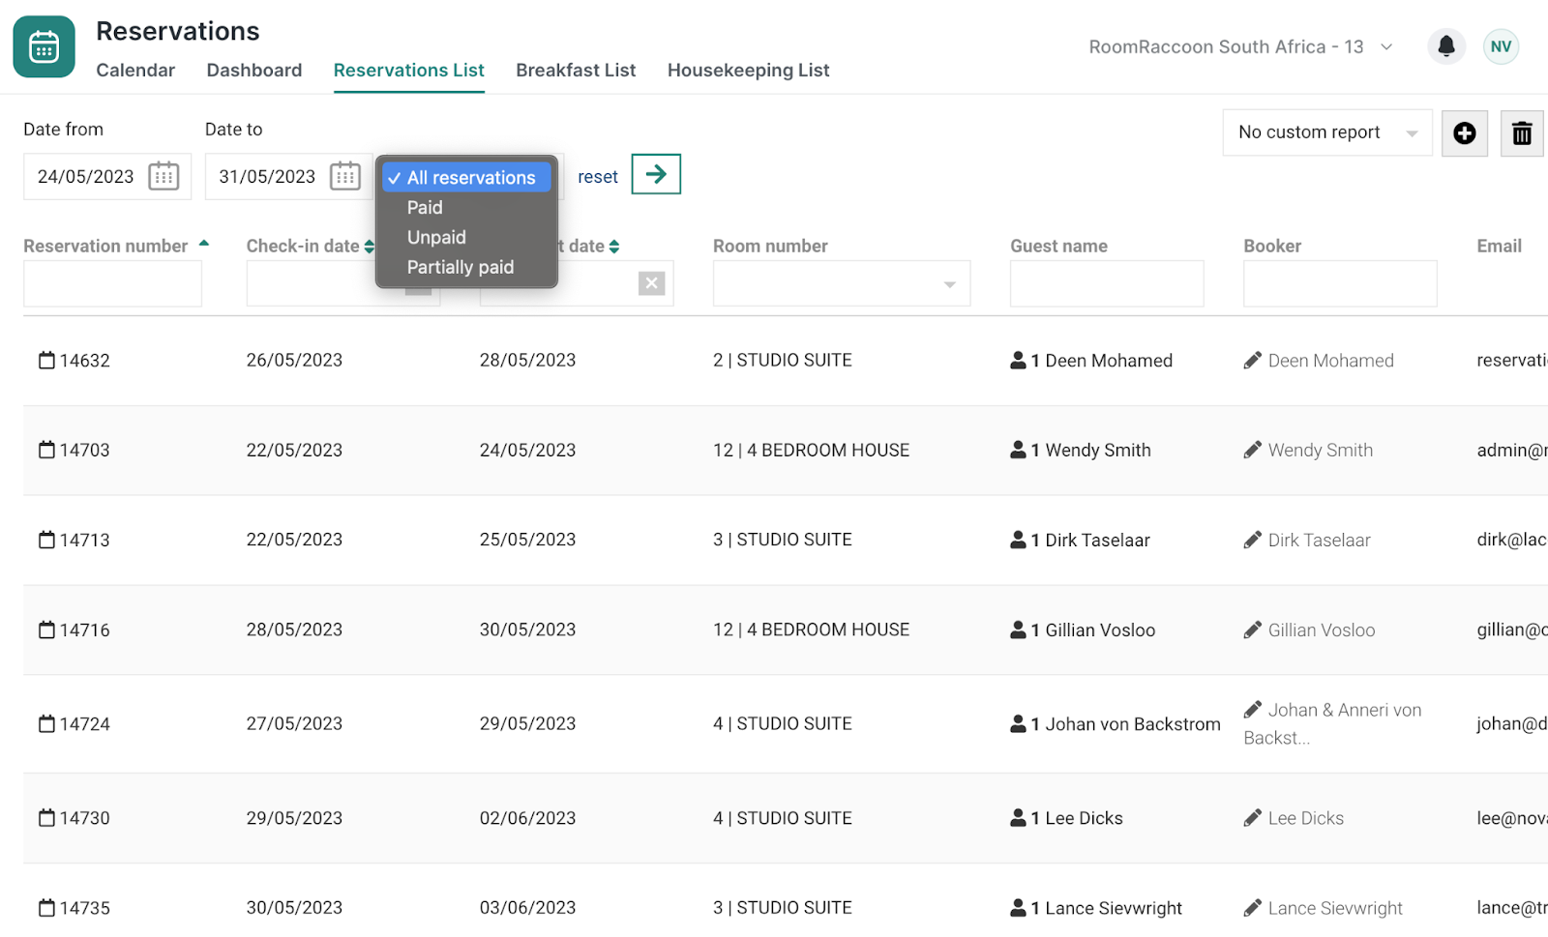Switch to the Dashboard tab
The image size is (1548, 937).
coord(254,71)
